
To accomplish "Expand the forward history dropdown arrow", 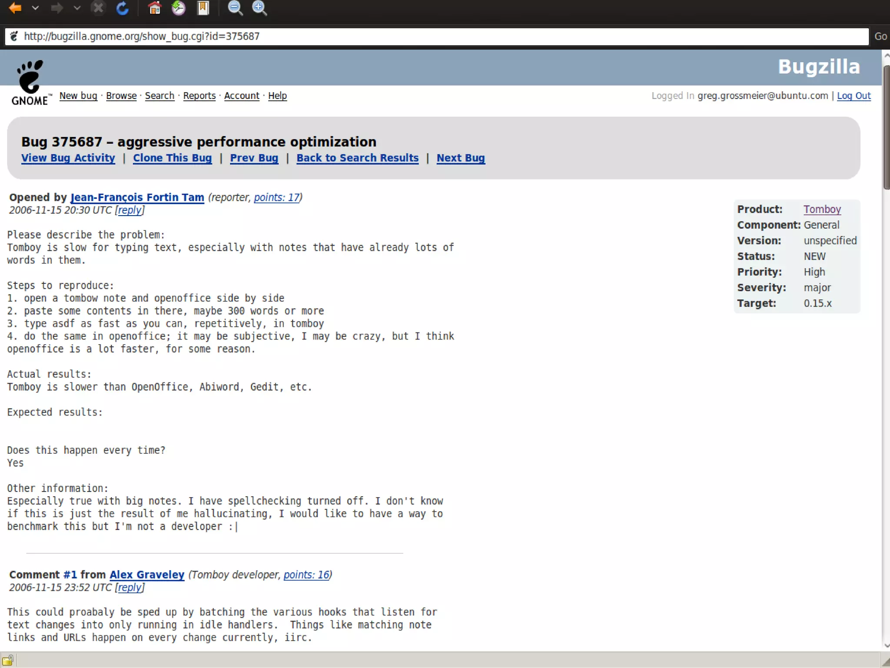I will 77,8.
